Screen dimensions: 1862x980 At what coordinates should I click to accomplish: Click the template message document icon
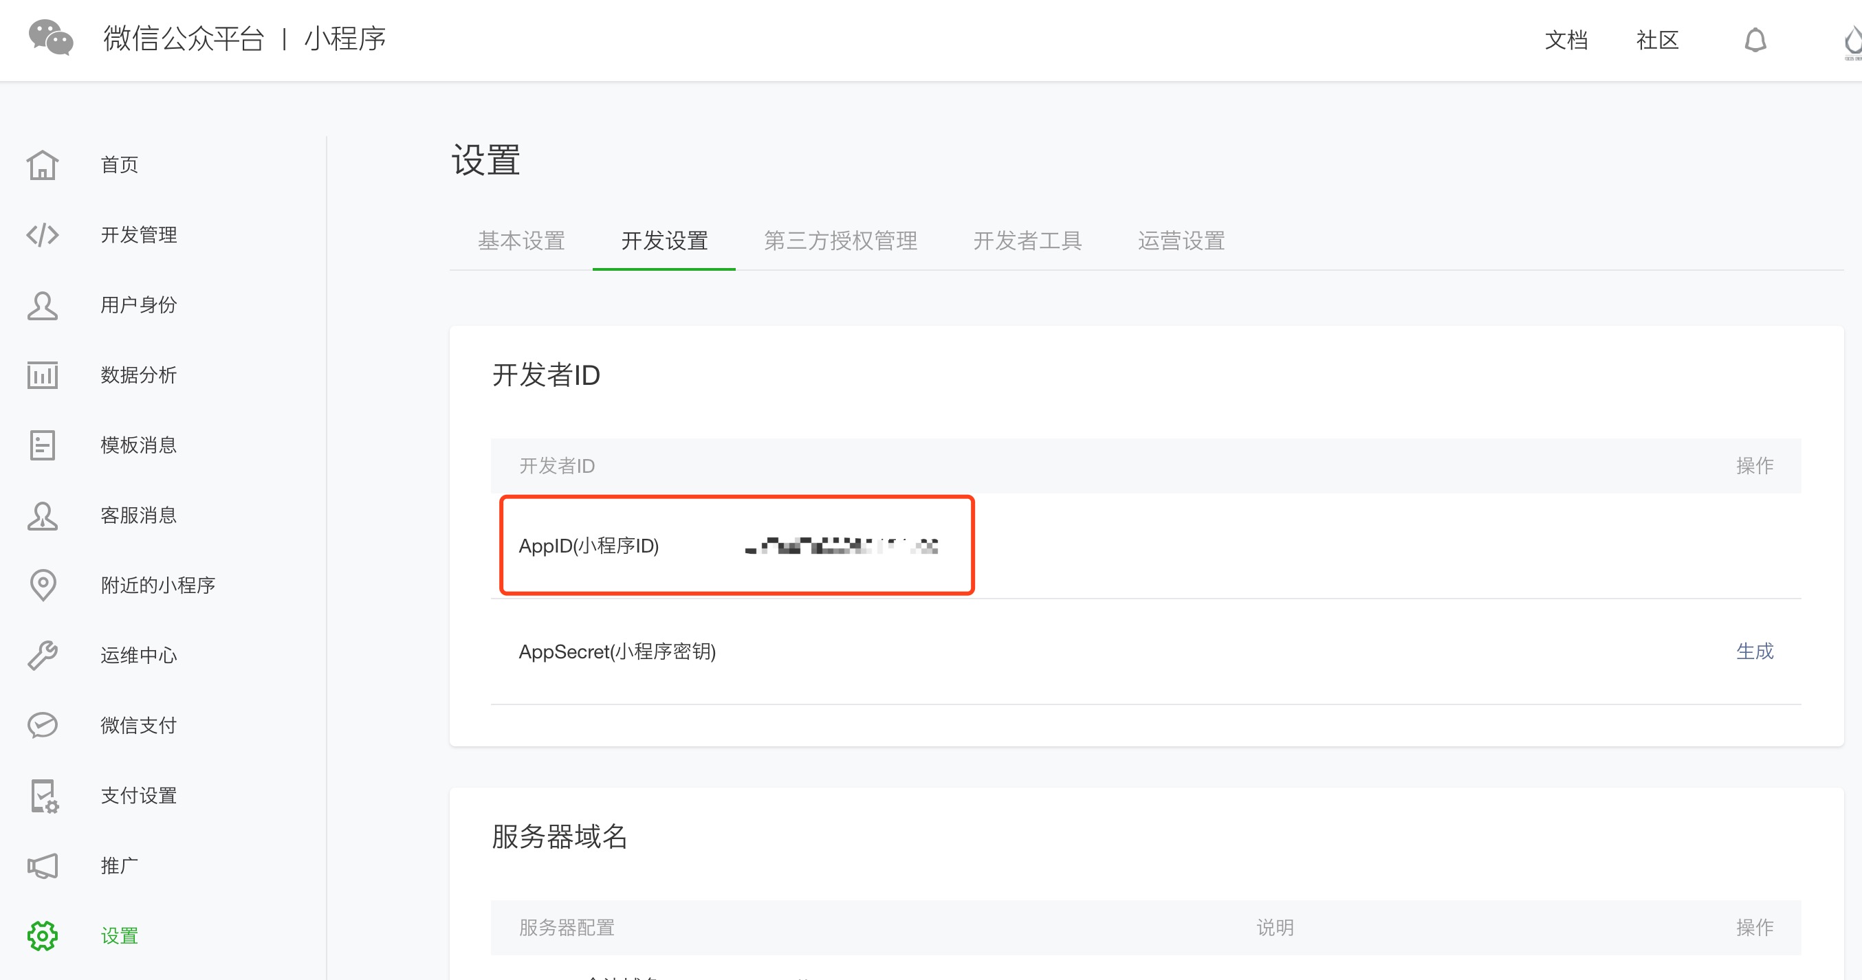[x=43, y=445]
